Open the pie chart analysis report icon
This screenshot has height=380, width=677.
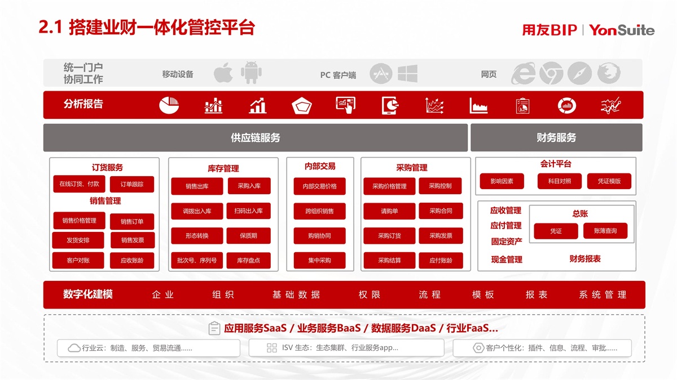[169, 105]
